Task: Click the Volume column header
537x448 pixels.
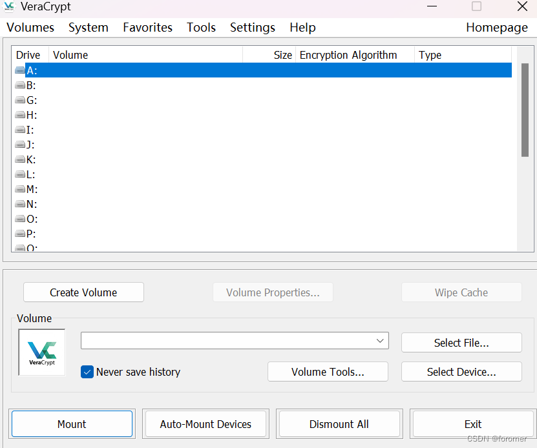Action: [x=146, y=55]
